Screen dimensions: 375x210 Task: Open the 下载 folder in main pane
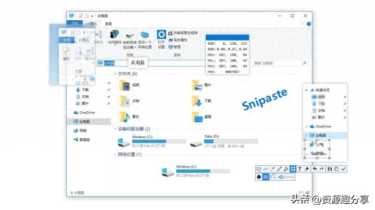pos(202,101)
